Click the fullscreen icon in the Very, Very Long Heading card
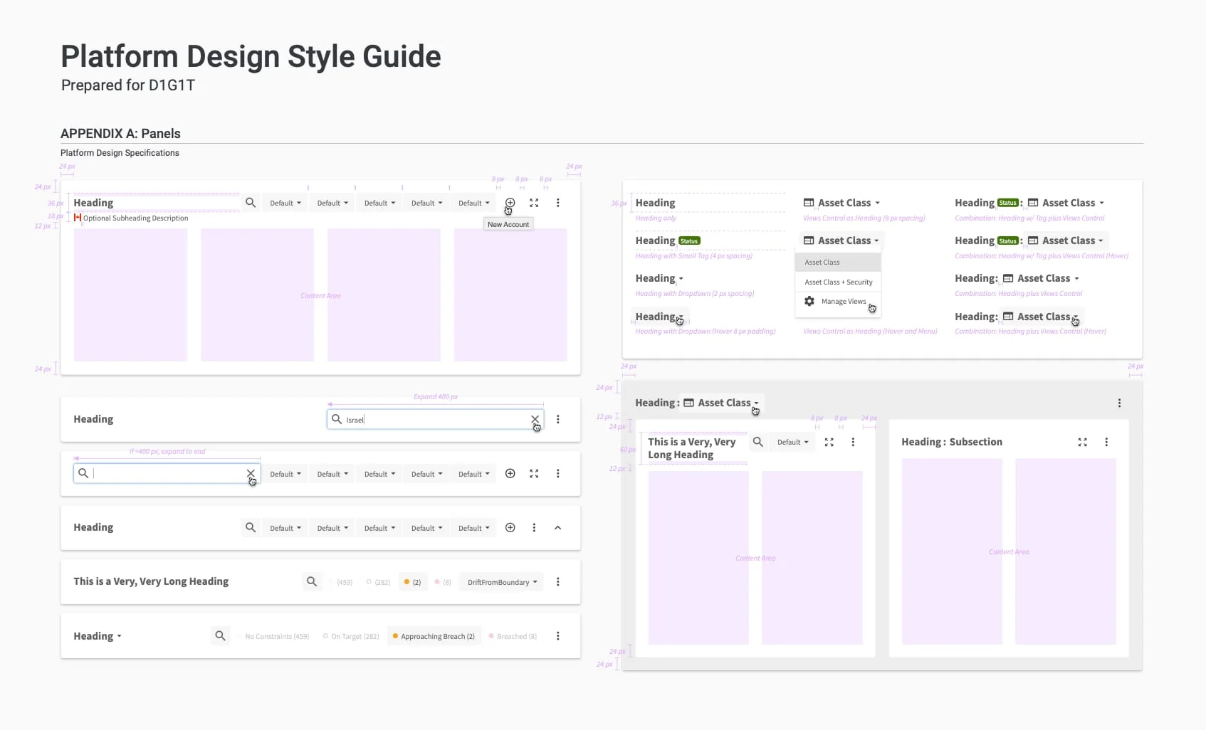Image resolution: width=1206 pixels, height=730 pixels. 829,442
